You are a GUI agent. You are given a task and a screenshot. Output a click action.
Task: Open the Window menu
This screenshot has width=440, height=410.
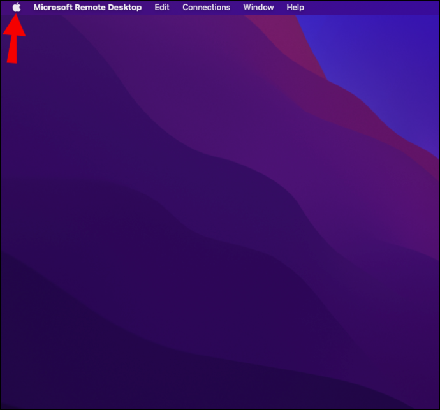coord(258,7)
